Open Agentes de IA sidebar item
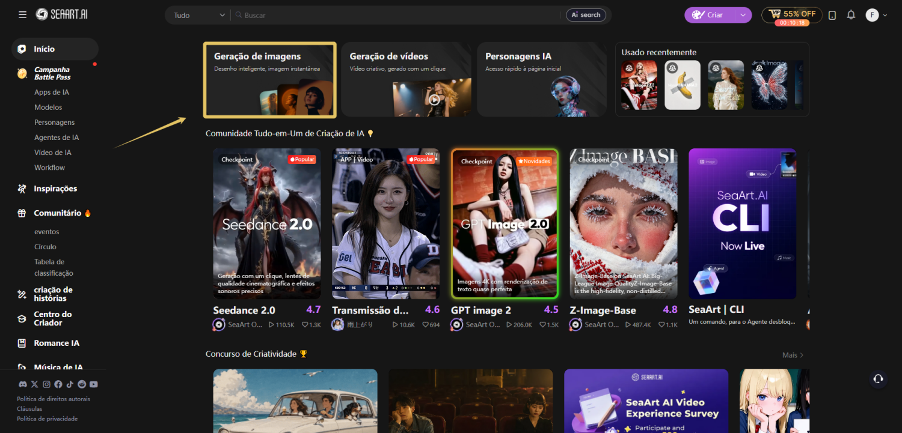Viewport: 902px width, 433px height. click(x=57, y=138)
